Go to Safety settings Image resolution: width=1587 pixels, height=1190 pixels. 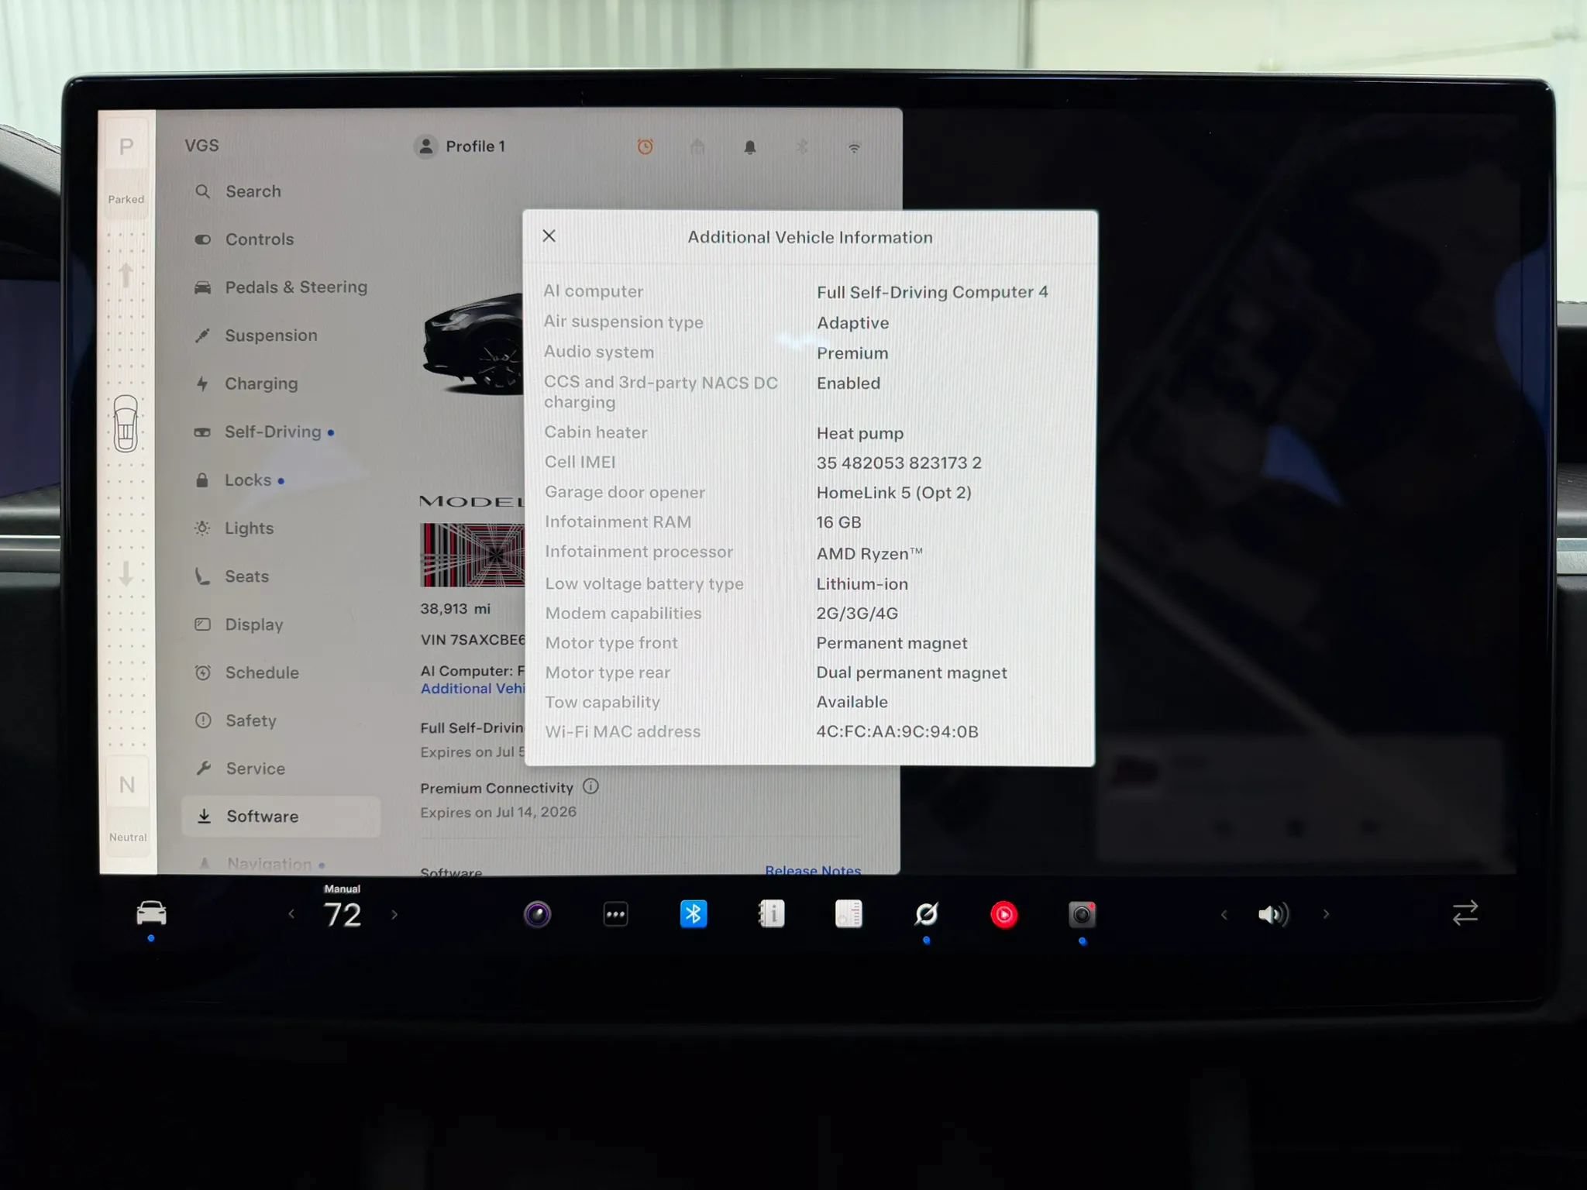tap(236, 721)
